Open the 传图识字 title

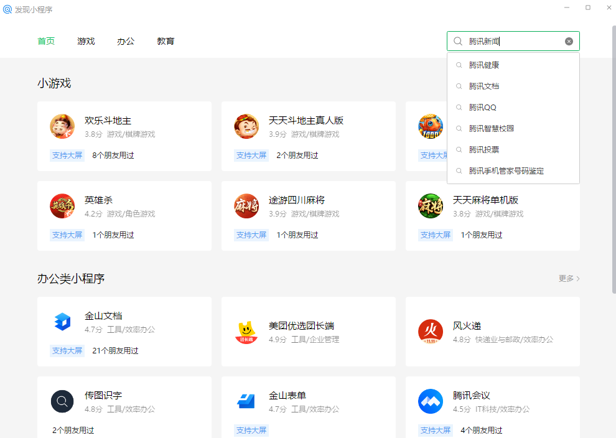click(x=103, y=396)
